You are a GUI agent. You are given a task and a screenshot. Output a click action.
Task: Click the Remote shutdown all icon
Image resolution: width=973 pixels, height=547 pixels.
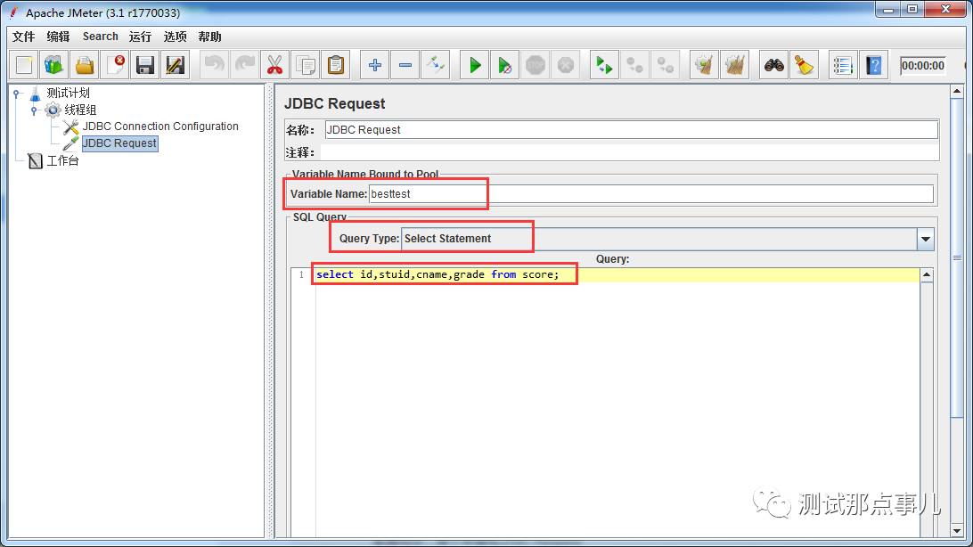click(x=666, y=64)
